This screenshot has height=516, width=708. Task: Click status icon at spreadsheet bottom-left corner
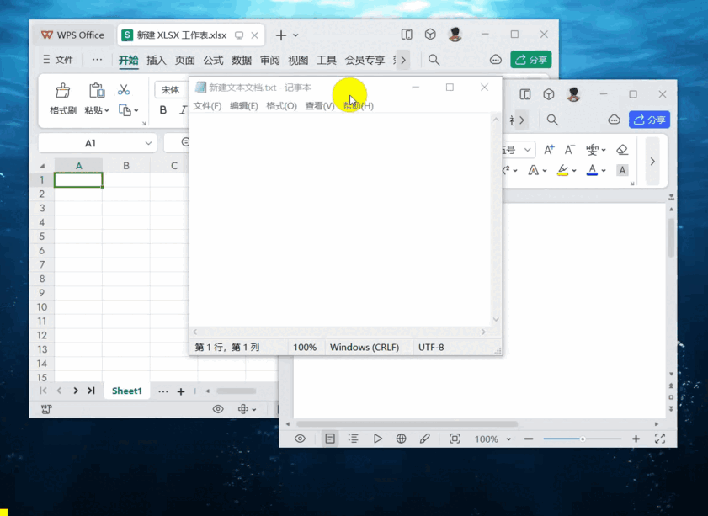click(46, 409)
